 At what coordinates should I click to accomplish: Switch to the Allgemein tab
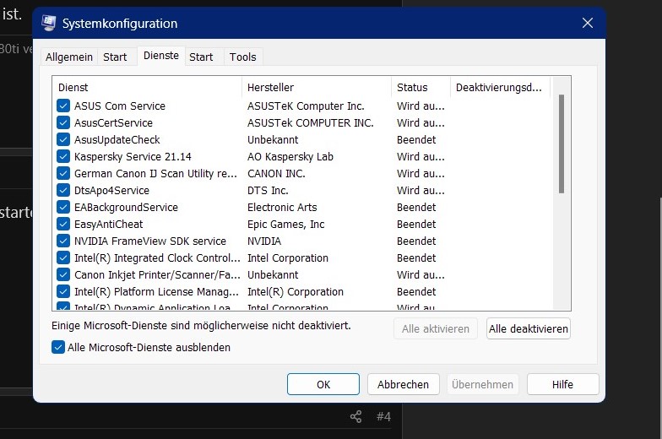click(x=69, y=57)
